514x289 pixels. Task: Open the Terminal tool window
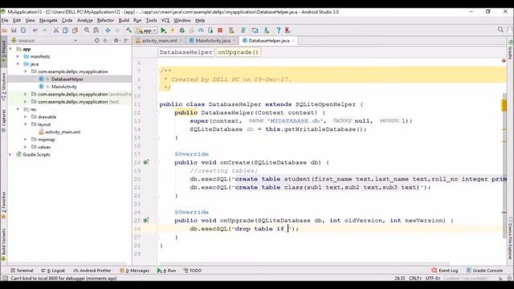coord(22,271)
